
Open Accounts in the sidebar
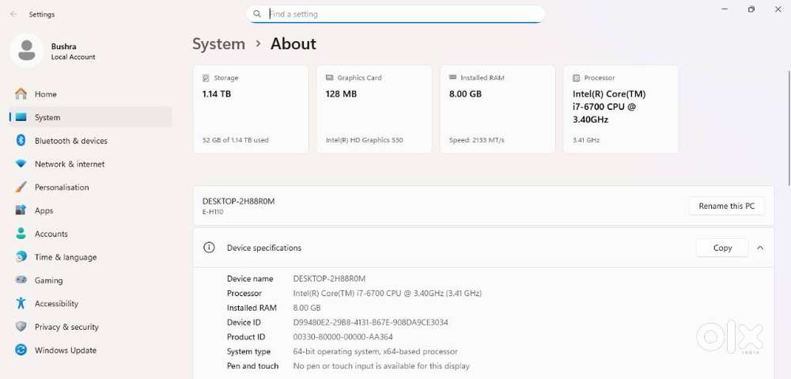click(x=51, y=234)
